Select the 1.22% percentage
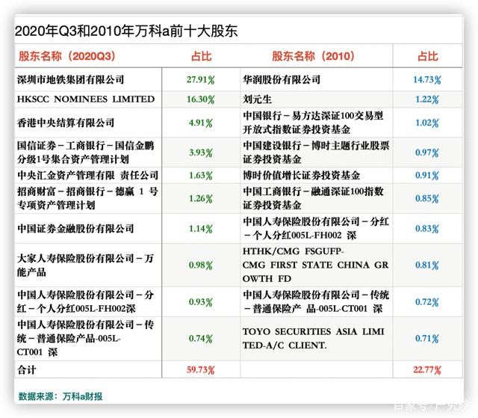This screenshot has height=418, width=478. pyautogui.click(x=426, y=99)
